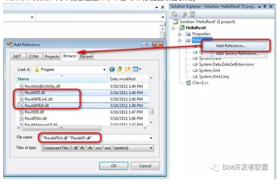The image size is (280, 180).
Task: Select System.Data.DataSetExtensions reference
Action: (x=227, y=64)
